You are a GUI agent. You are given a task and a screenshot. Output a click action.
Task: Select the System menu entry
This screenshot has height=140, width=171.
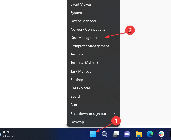click(93, 13)
